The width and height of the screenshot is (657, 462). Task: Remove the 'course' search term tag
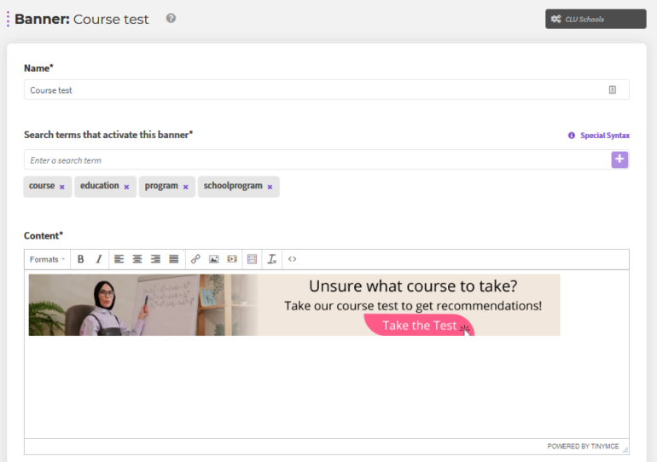62,187
